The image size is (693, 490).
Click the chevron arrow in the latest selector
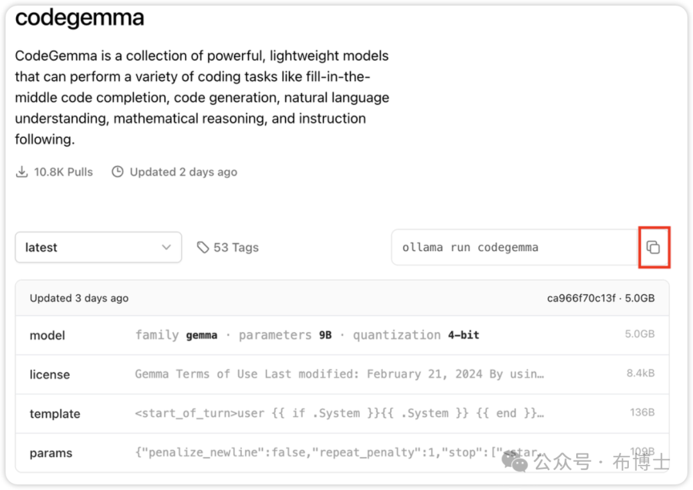166,247
